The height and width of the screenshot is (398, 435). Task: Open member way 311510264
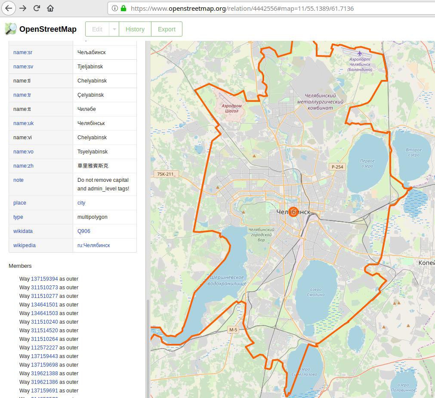point(44,339)
